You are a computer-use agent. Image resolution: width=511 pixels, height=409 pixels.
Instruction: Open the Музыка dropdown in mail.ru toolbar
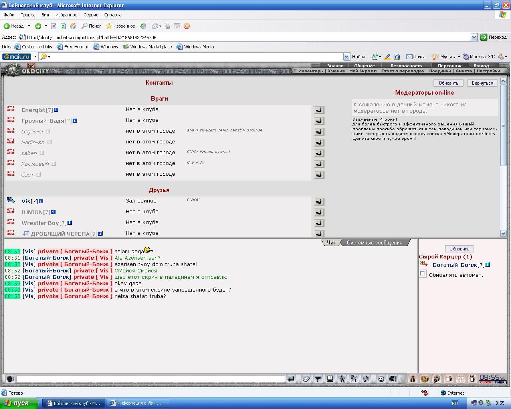coord(459,57)
